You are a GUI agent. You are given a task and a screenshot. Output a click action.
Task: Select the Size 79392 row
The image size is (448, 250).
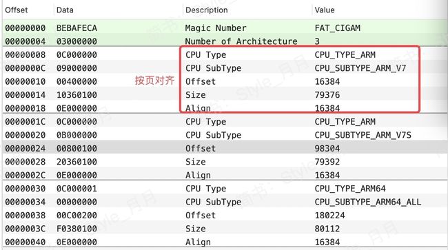(x=224, y=162)
